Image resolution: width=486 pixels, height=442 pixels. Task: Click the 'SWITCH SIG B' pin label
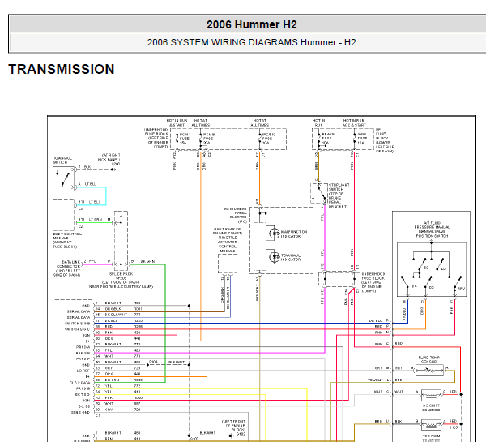click(77, 324)
